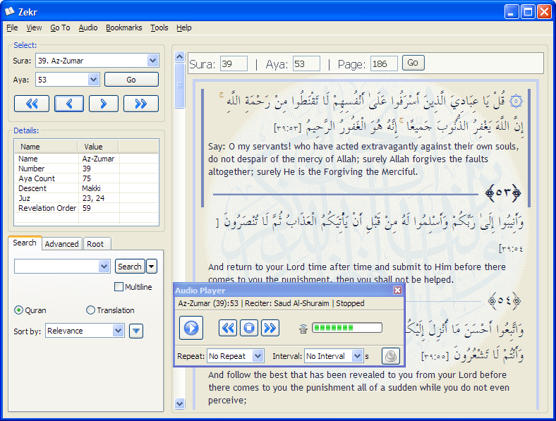This screenshot has height=421, width=556.
Task: Click the sura start ornament icon at aya 53
Action: click(x=516, y=102)
